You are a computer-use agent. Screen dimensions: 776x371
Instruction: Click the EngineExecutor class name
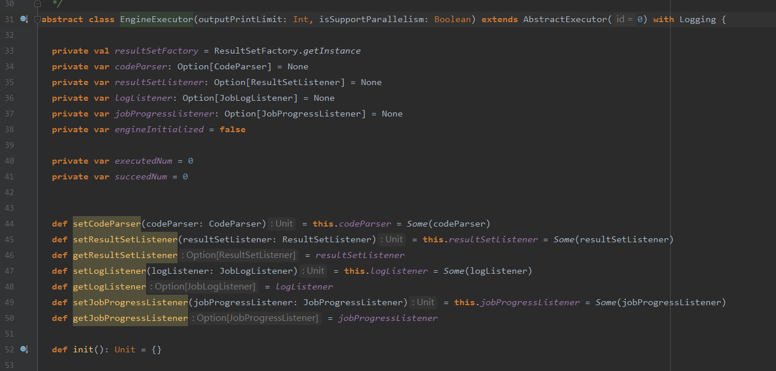point(156,19)
